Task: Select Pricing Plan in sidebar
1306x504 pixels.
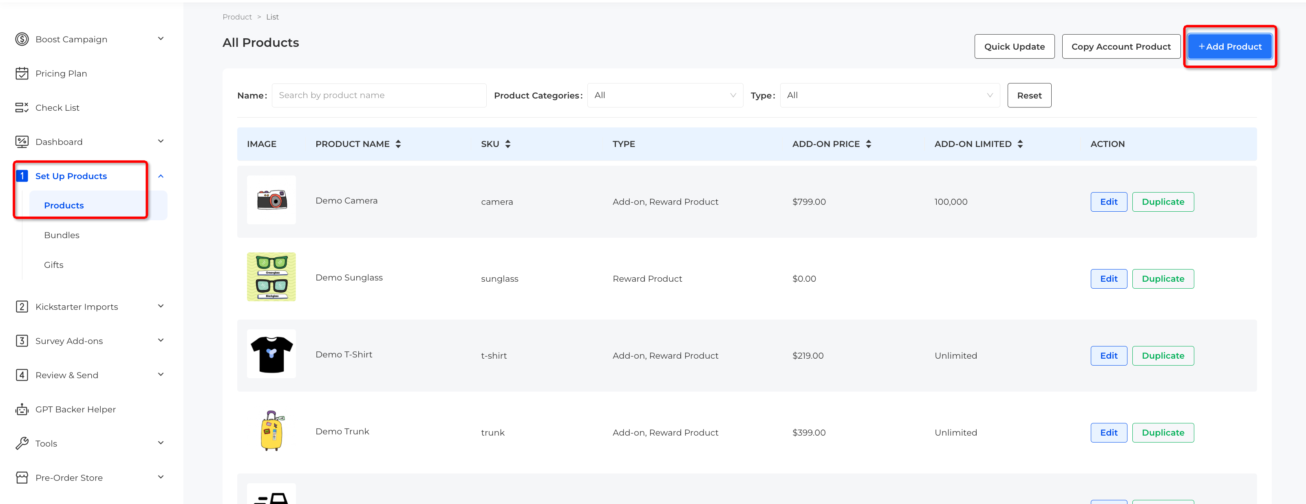Action: pyautogui.click(x=61, y=73)
